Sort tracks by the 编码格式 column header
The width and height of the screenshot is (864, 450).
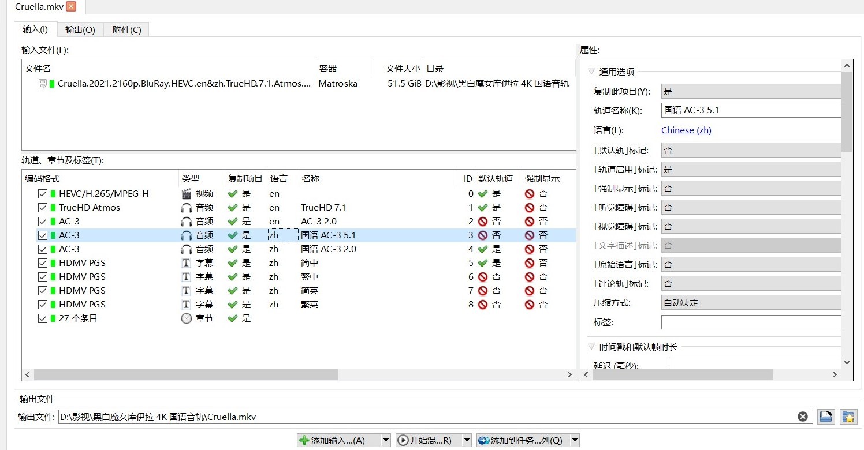coord(100,179)
